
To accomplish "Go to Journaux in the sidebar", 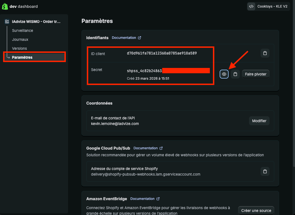I will coord(20,39).
